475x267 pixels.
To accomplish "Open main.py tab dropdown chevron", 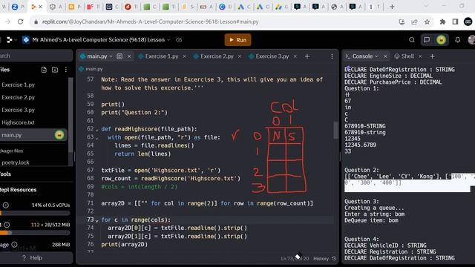I will pyautogui.click(x=111, y=56).
